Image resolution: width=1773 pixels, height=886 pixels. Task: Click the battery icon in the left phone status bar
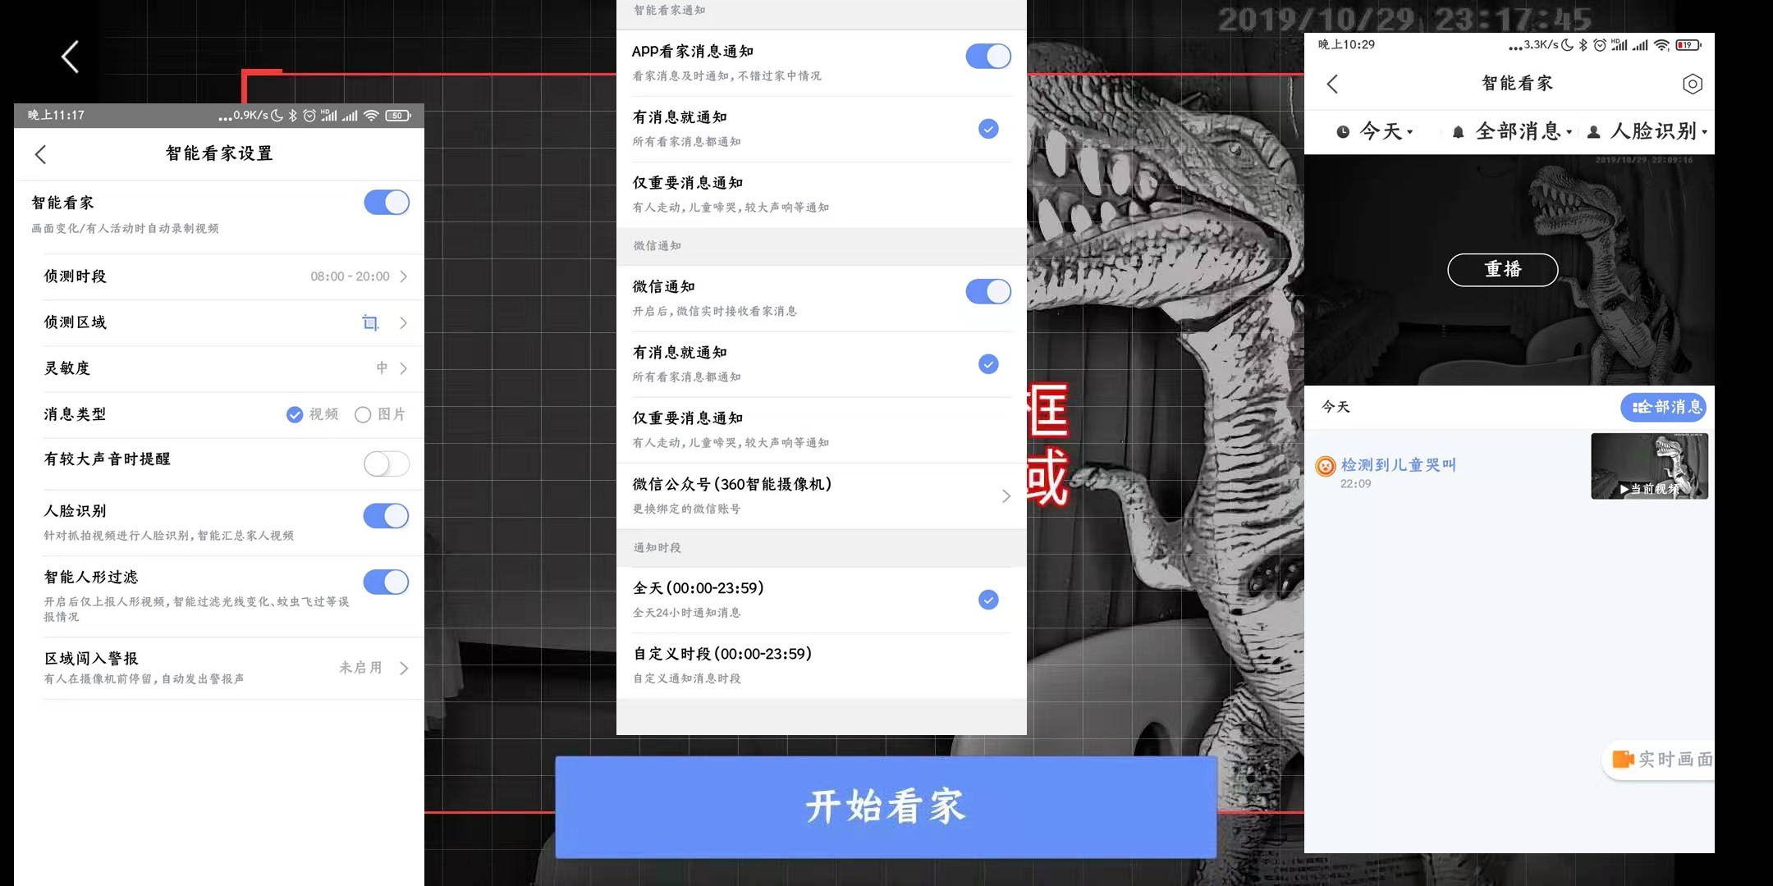pyautogui.click(x=398, y=116)
